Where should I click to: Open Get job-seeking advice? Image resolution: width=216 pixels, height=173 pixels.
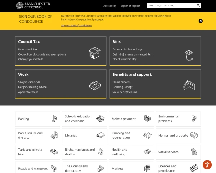point(32,87)
